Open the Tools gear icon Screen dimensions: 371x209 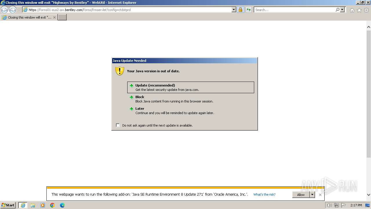pos(366,10)
